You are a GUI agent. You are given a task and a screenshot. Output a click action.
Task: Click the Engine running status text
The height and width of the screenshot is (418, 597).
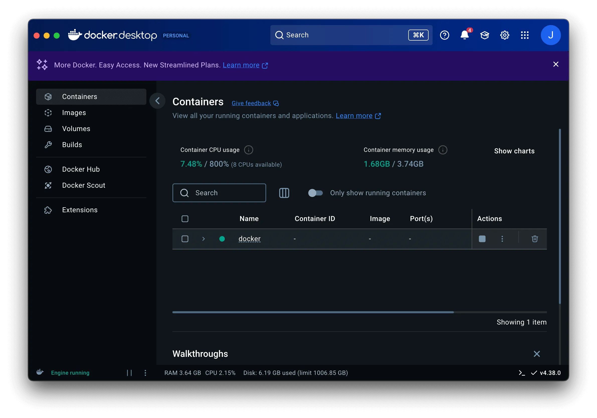70,373
